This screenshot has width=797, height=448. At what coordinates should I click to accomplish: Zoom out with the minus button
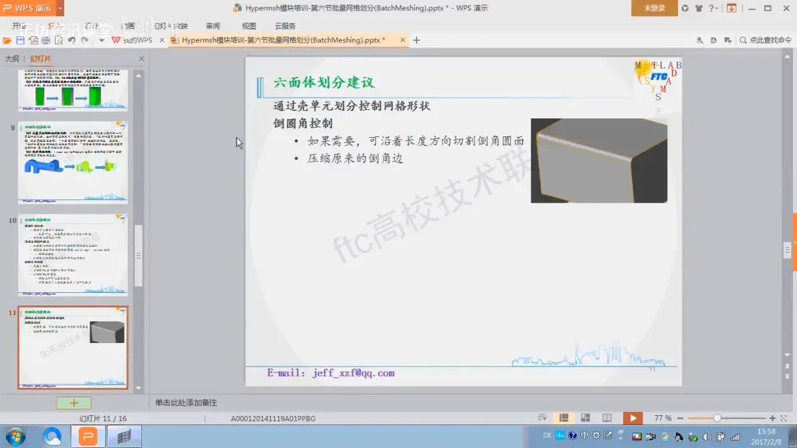[680, 418]
